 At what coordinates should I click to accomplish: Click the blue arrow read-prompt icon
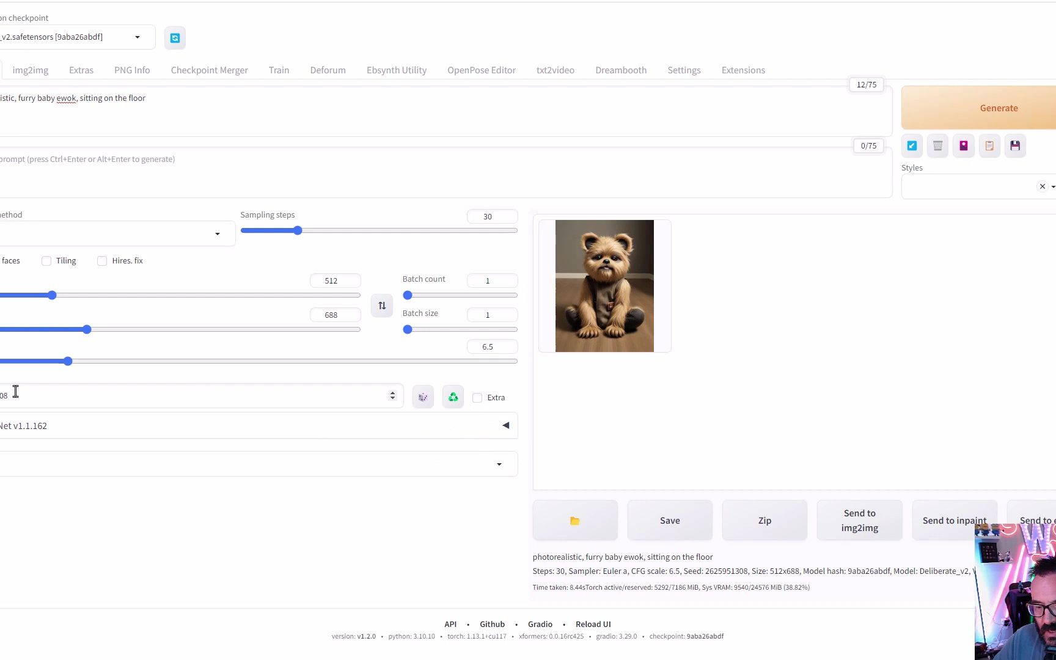pos(912,145)
